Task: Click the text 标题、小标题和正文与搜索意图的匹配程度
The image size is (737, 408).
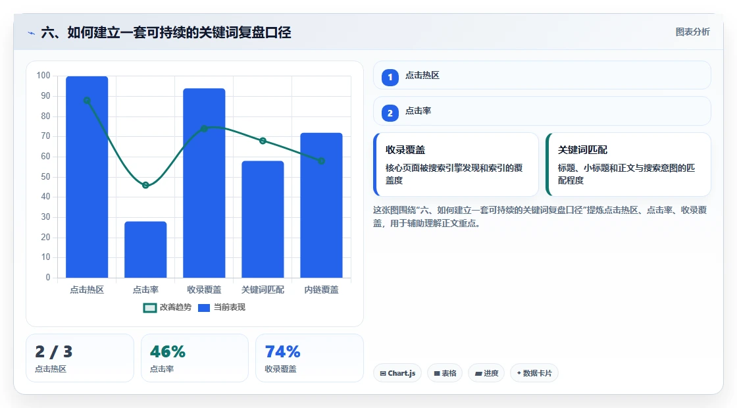Action: point(626,174)
